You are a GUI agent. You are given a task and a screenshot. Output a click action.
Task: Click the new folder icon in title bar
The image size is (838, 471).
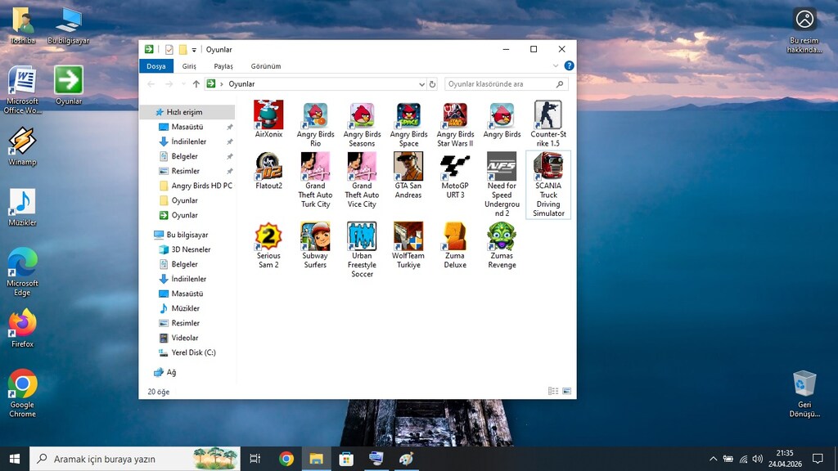tap(182, 50)
